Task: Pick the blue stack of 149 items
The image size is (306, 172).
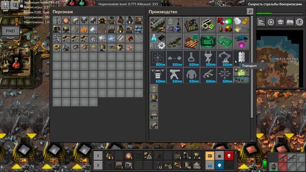Action: pyautogui.click(x=111, y=38)
